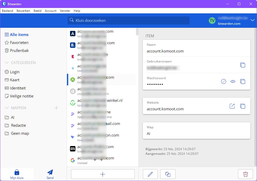Clone the item with duplicate button
The height and width of the screenshot is (181, 257).
tap(168, 174)
